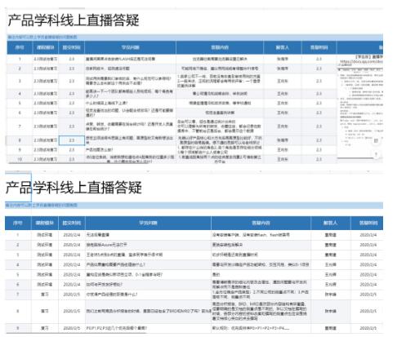Click the 2020/2/5 submit date in row 7
This screenshot has width=406, height=337.
click(x=72, y=295)
